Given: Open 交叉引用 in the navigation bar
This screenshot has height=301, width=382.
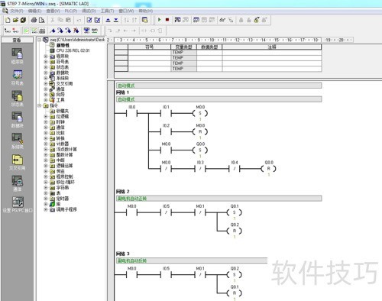Looking at the screenshot, I should (17, 162).
